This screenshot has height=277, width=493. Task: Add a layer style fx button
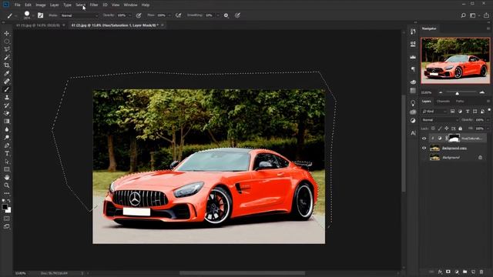pyautogui.click(x=440, y=272)
